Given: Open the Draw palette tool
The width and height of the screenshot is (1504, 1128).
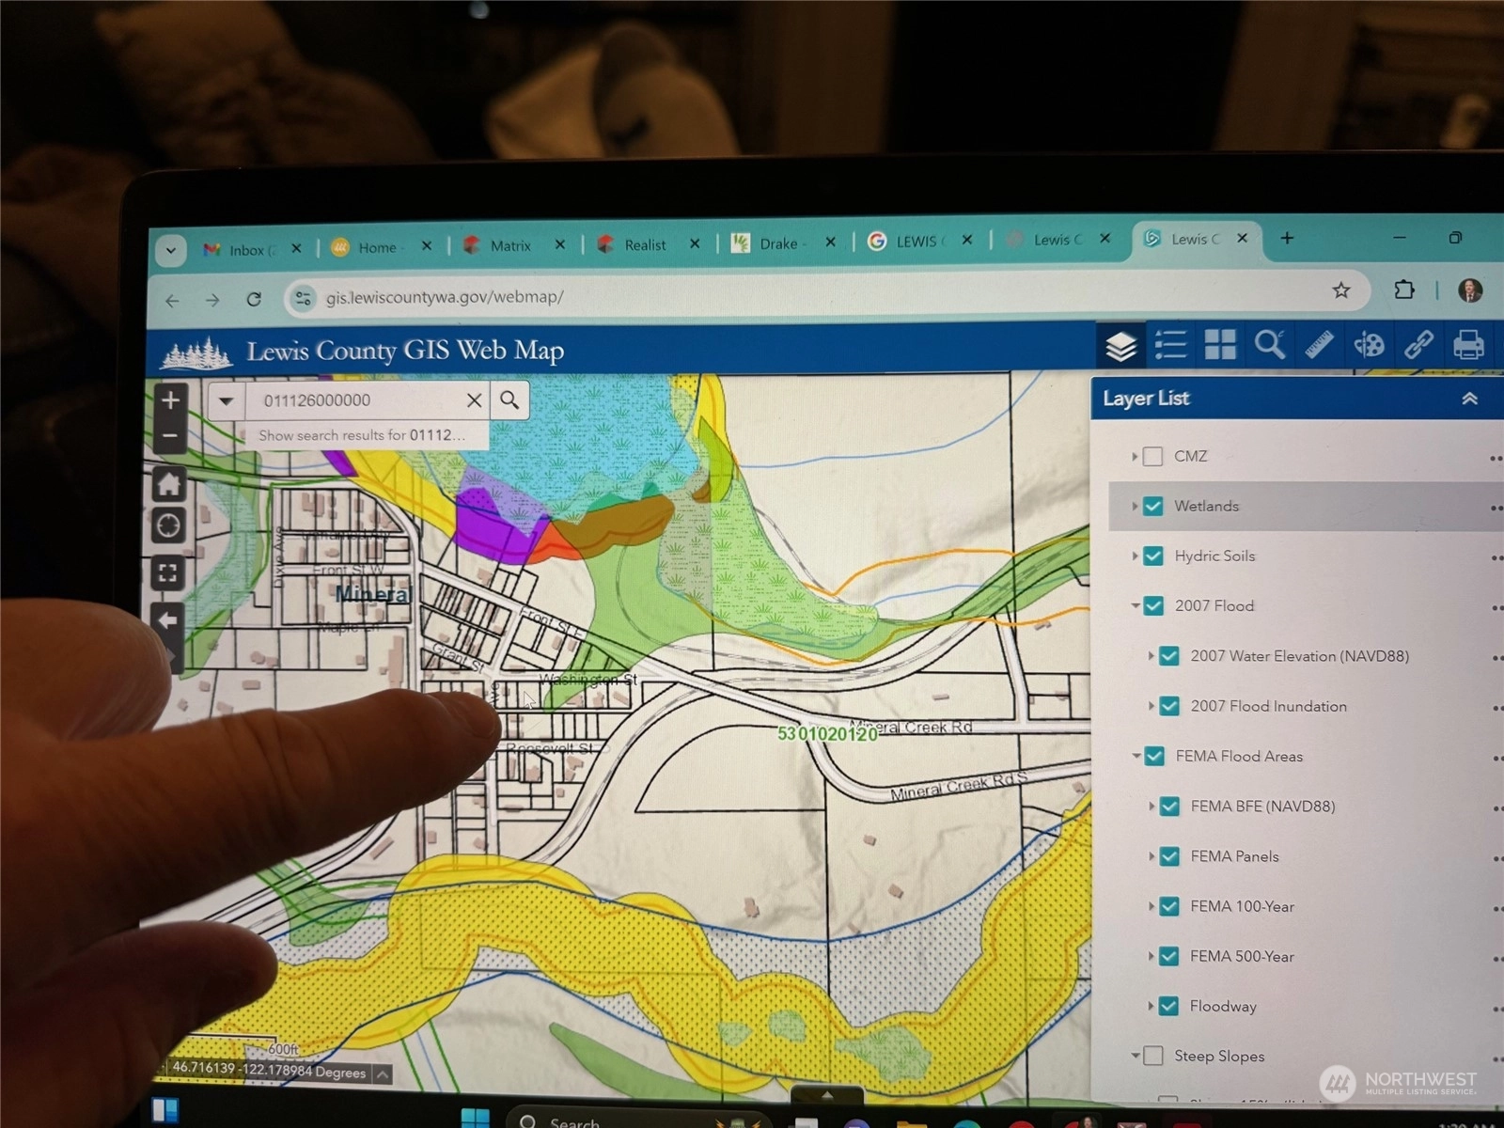Looking at the screenshot, I should click(x=1369, y=345).
